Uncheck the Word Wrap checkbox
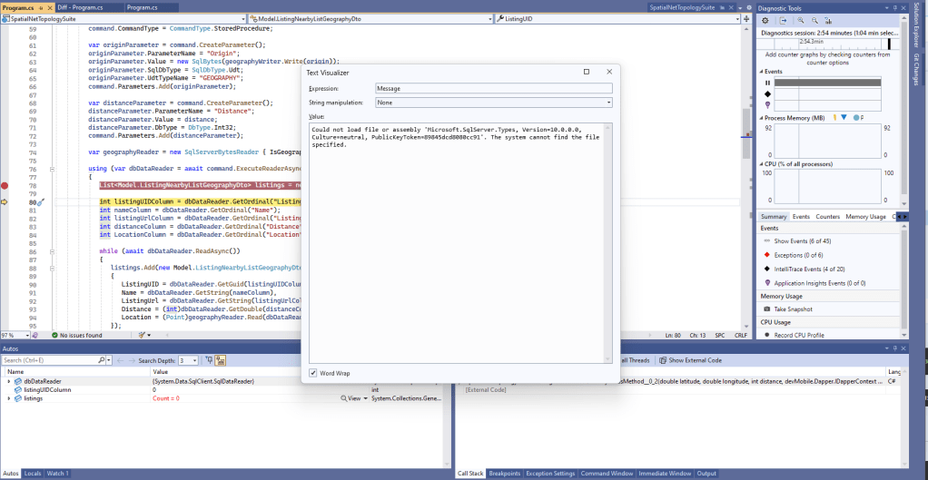The height and width of the screenshot is (480, 928). click(x=313, y=373)
